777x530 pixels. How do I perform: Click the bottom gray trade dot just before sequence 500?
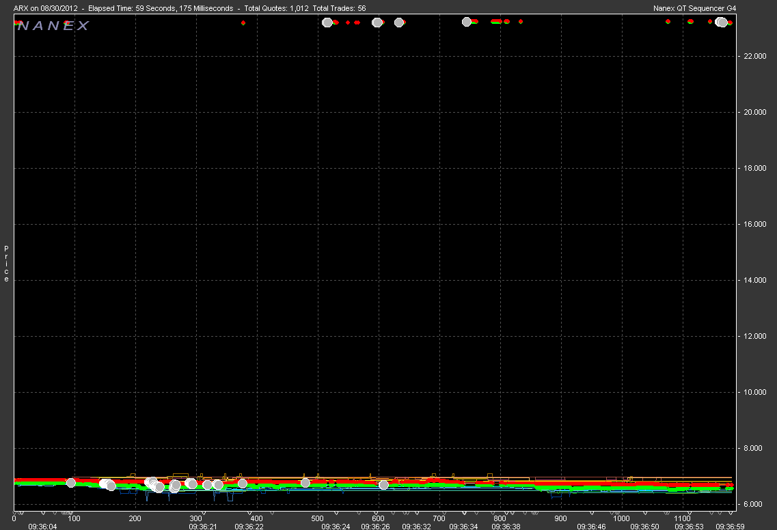coord(305,482)
